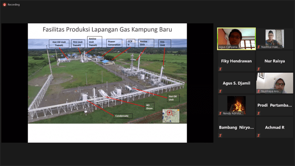Image resolution: width=295 pixels, height=166 pixels.
Task: Click muted mic icon on Nur Raisya tile
Action: click(258, 69)
